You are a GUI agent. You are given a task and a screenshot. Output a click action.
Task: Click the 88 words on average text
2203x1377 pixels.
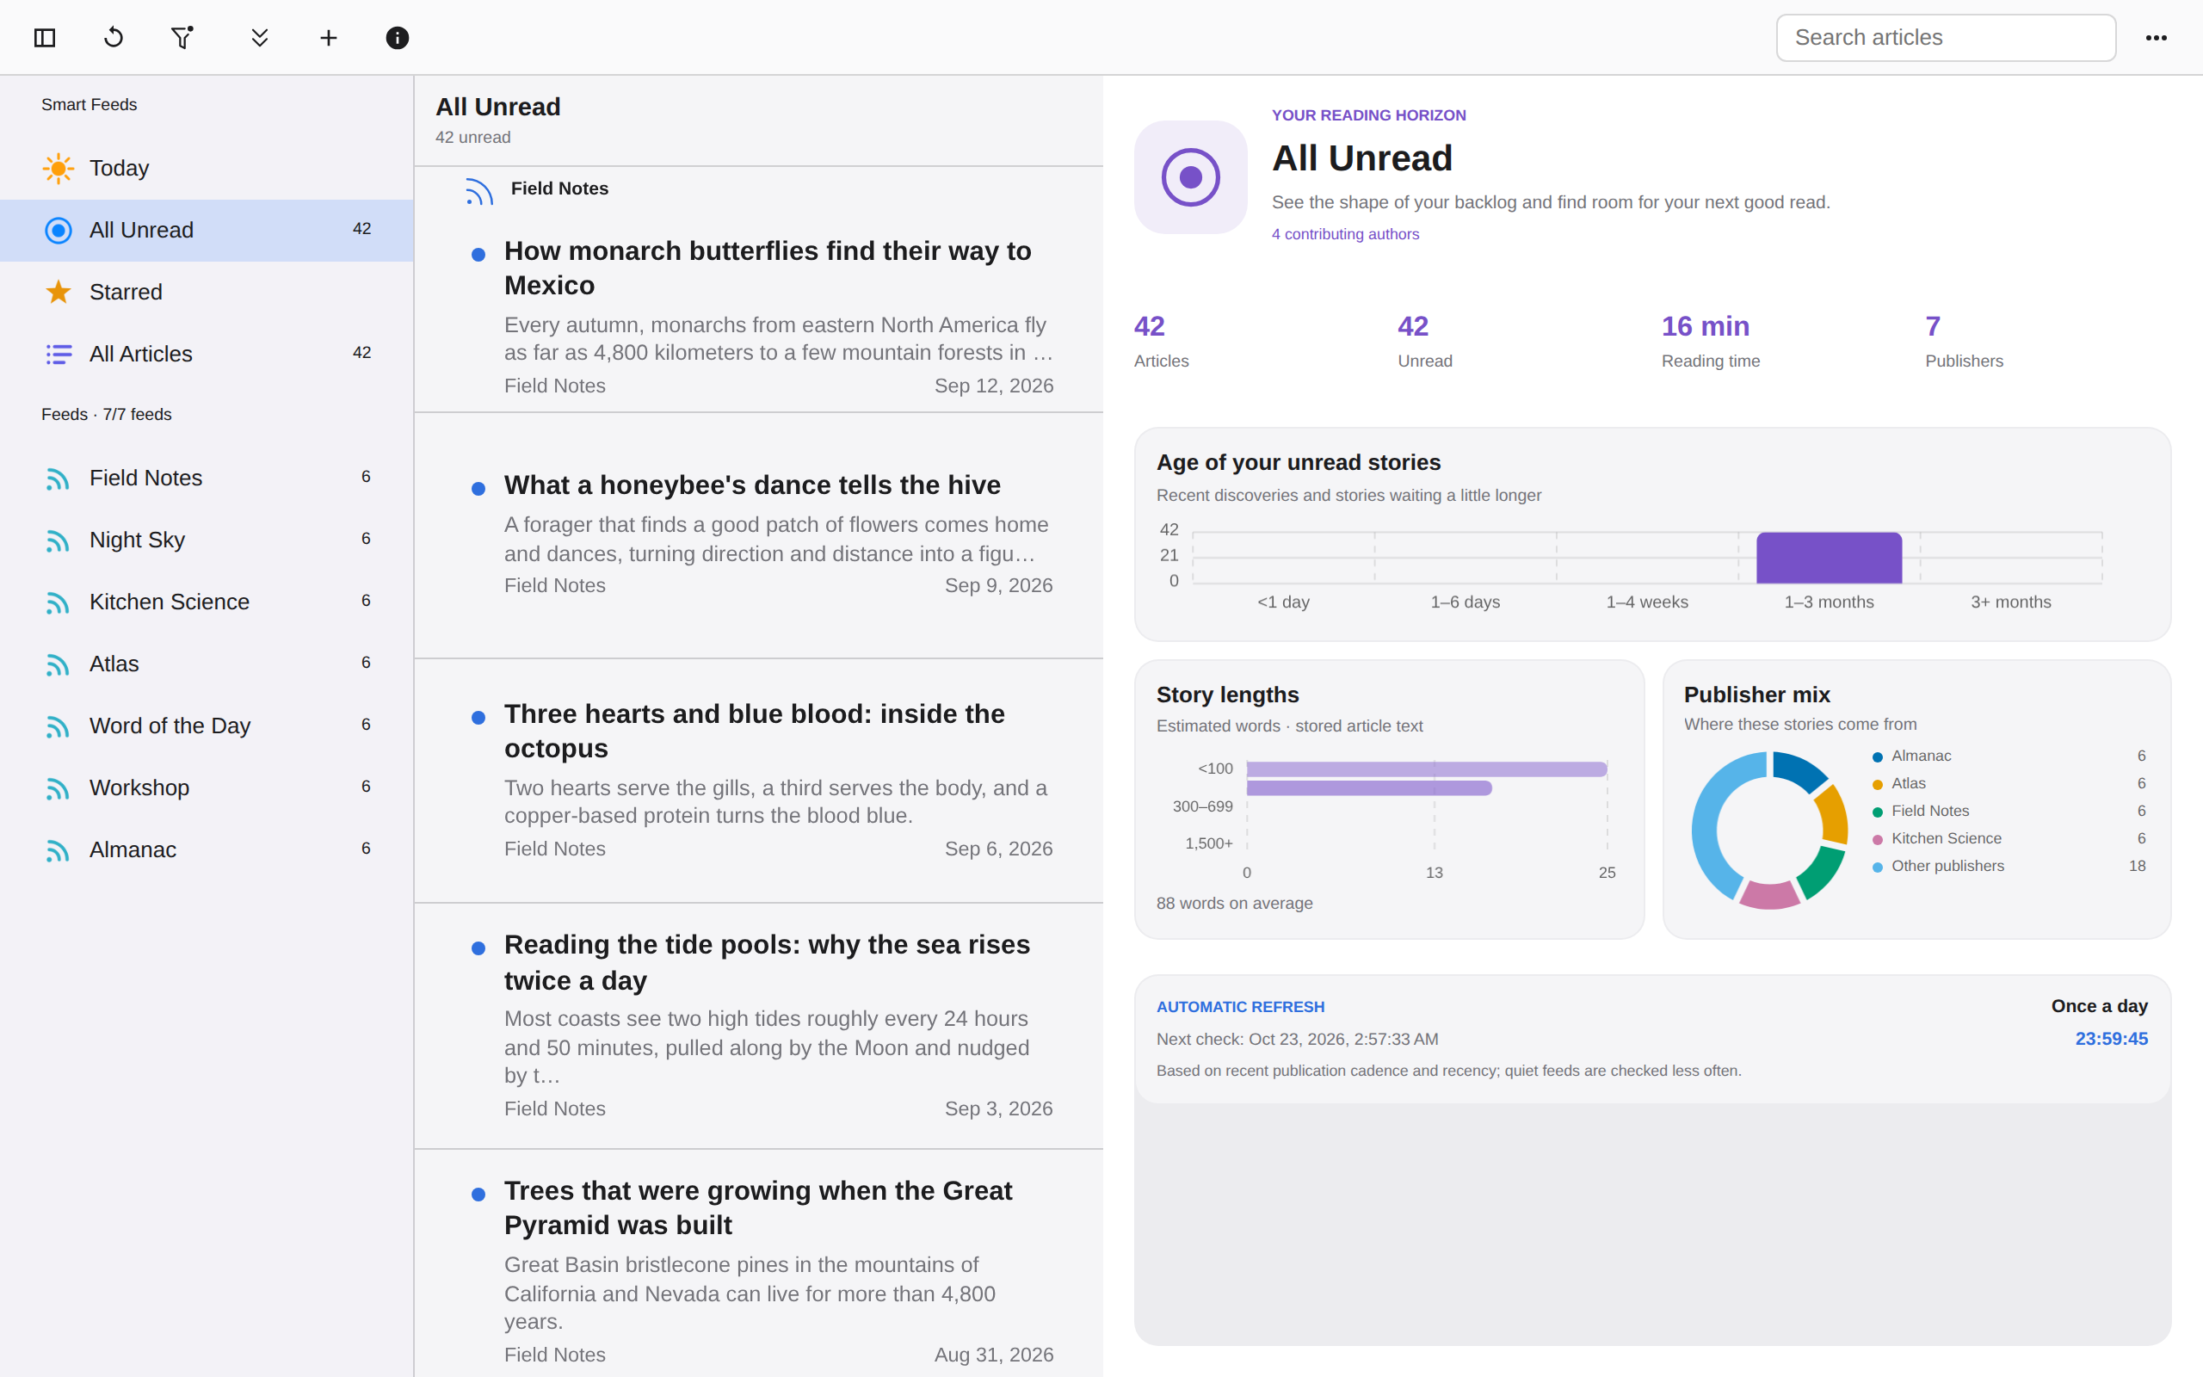point(1234,904)
